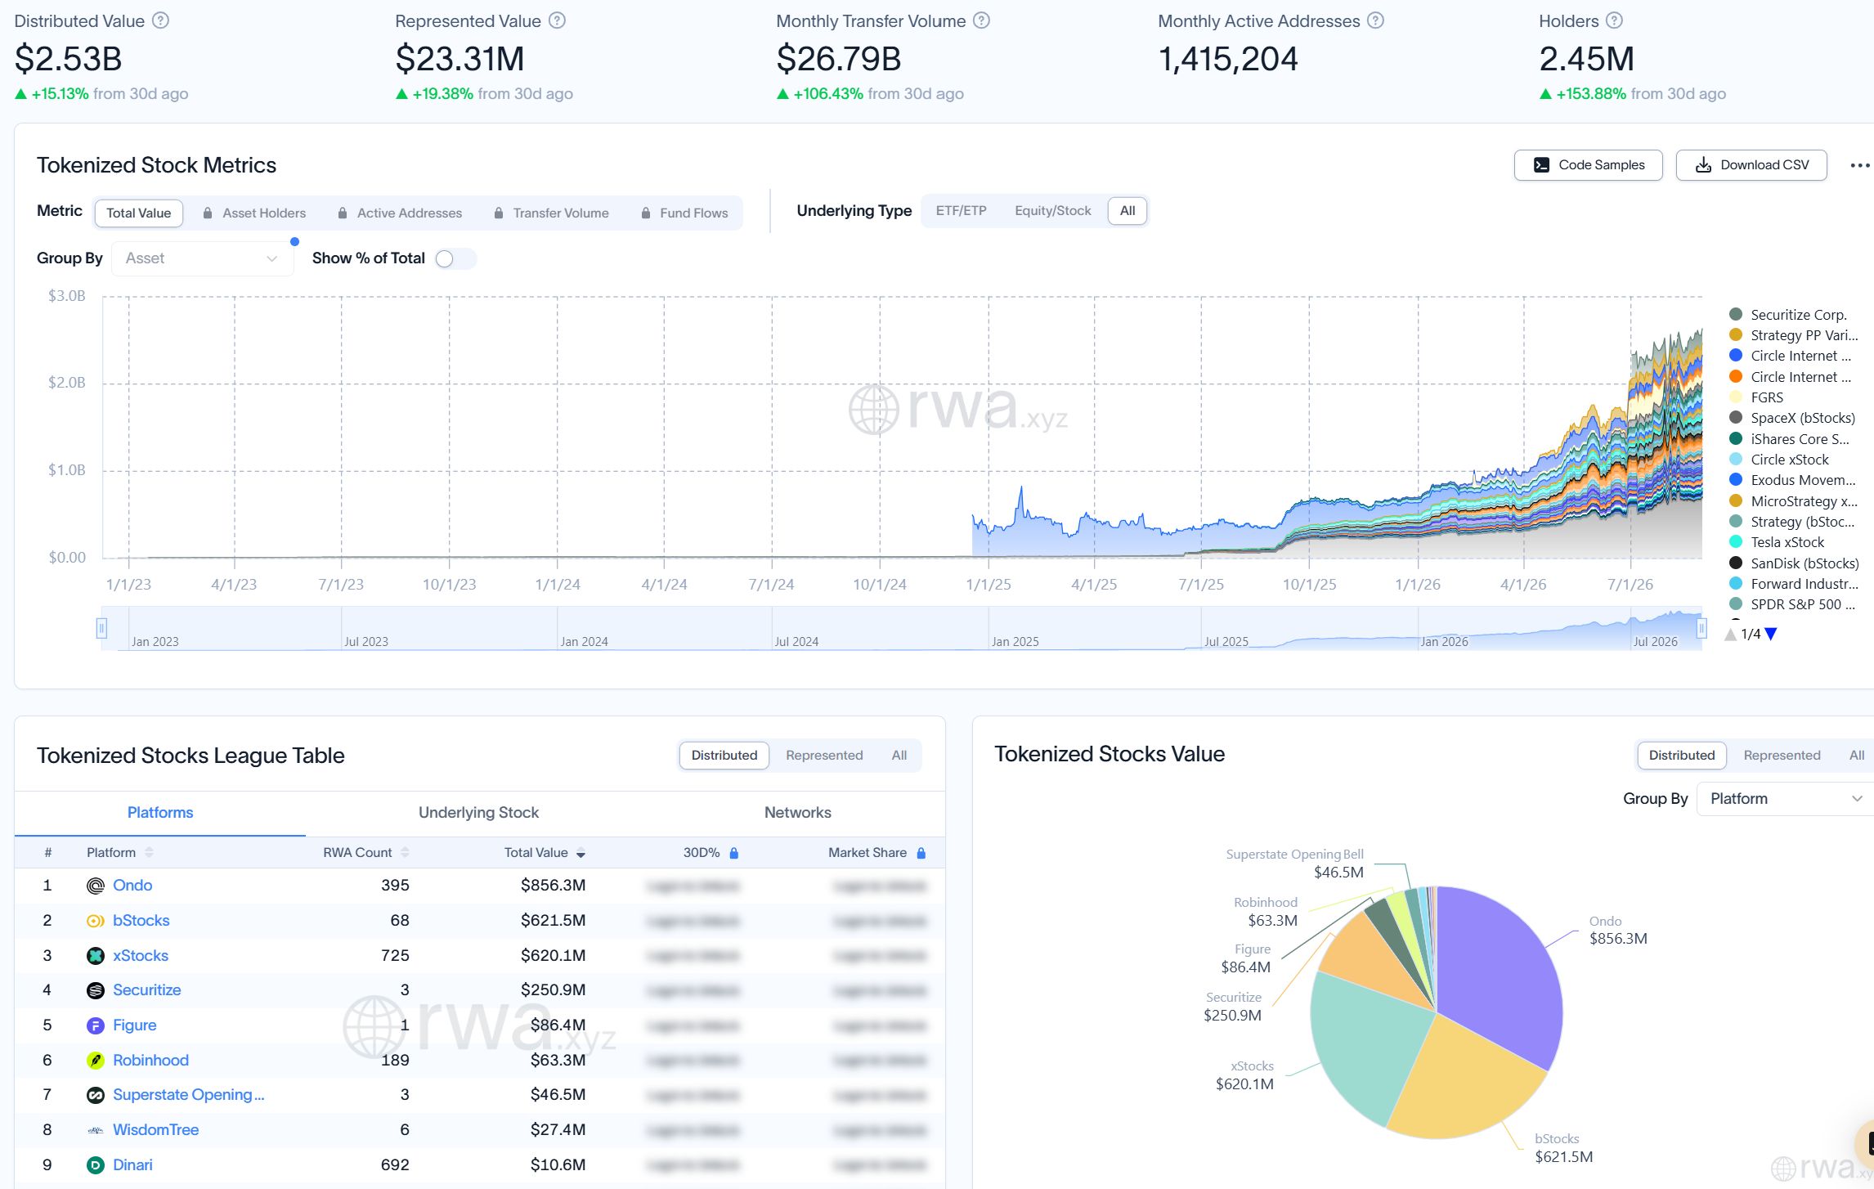Screen dimensions: 1874x1189
Task: Sort by RWA Count column arrows
Action: [405, 853]
